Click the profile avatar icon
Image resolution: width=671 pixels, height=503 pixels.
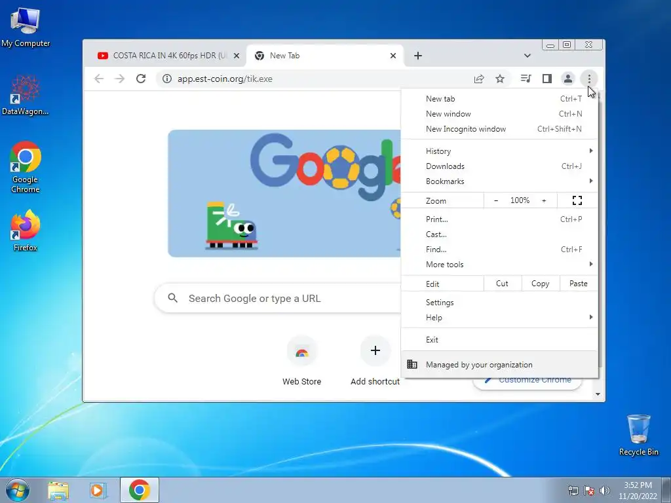click(568, 79)
